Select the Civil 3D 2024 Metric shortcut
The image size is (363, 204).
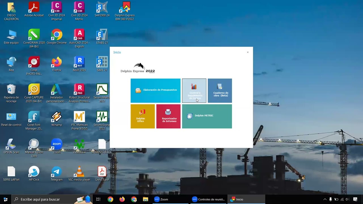(79, 11)
